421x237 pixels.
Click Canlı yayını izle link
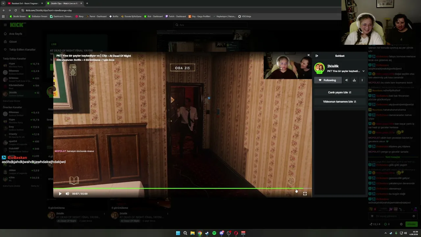coord(339,92)
